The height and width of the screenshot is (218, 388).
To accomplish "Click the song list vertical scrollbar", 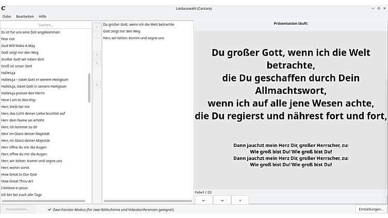I will click(x=89, y=88).
